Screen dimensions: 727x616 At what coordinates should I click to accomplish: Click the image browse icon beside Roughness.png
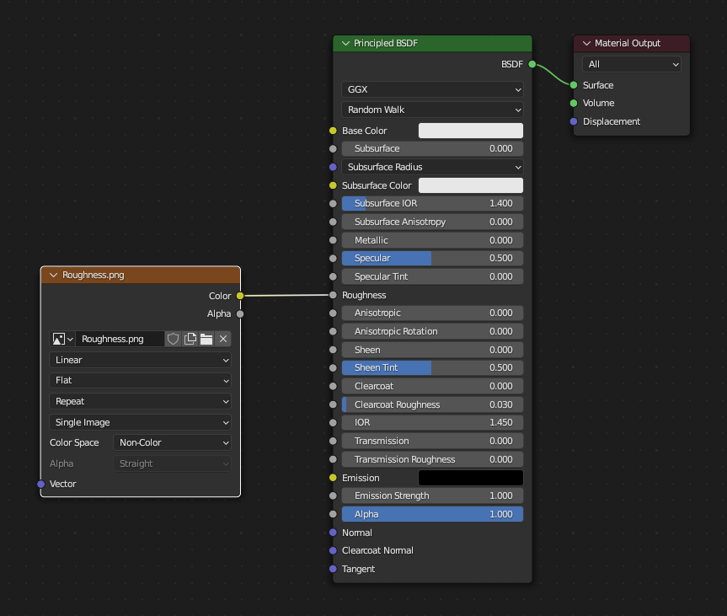click(62, 339)
